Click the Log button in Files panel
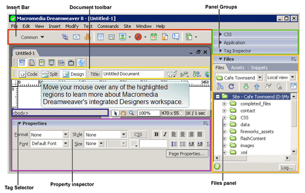305x193 pixels. [x=287, y=168]
